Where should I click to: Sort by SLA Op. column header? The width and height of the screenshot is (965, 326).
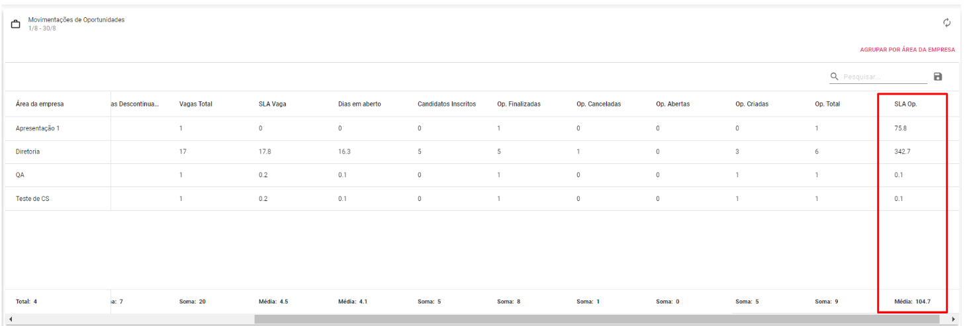(905, 104)
